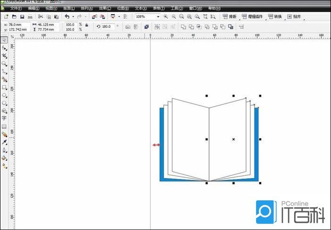331x230 pixels.
Task: Select the Eyedropper tool
Action: (4, 142)
